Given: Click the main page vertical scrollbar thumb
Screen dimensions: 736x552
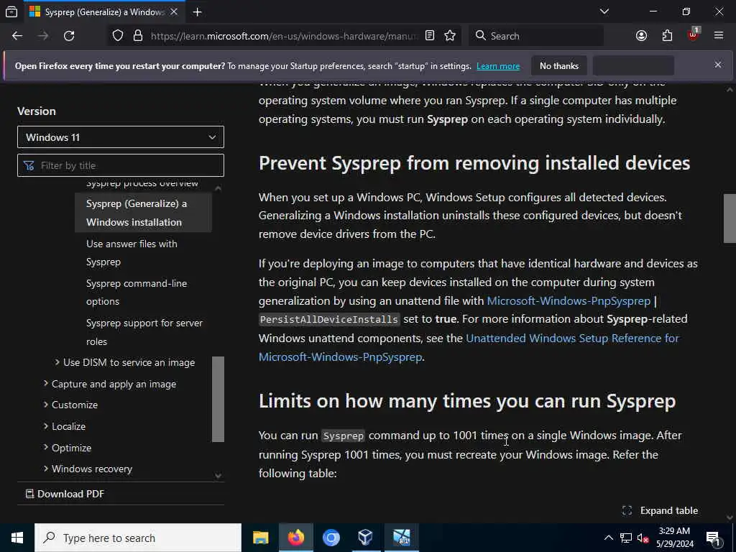Looking at the screenshot, I should point(730,218).
